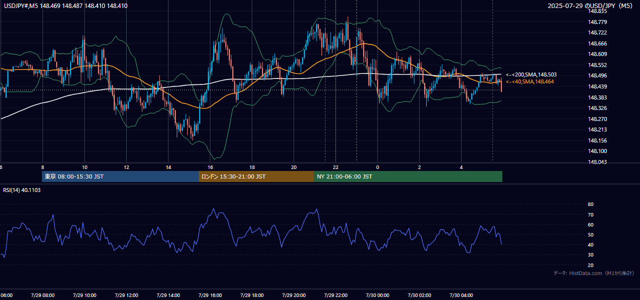Click hour label 10 under the price chart
This screenshot has width=640, height=300.
coord(85,167)
